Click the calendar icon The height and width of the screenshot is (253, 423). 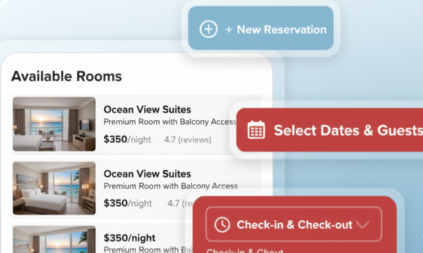pos(256,130)
